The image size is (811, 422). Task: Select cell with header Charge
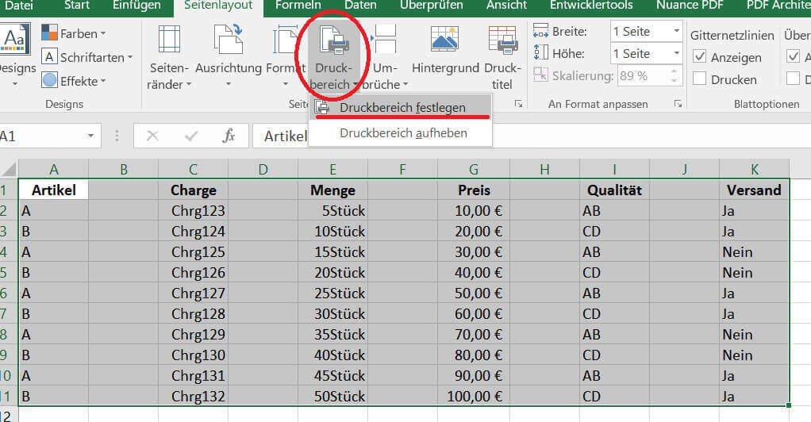coord(193,190)
